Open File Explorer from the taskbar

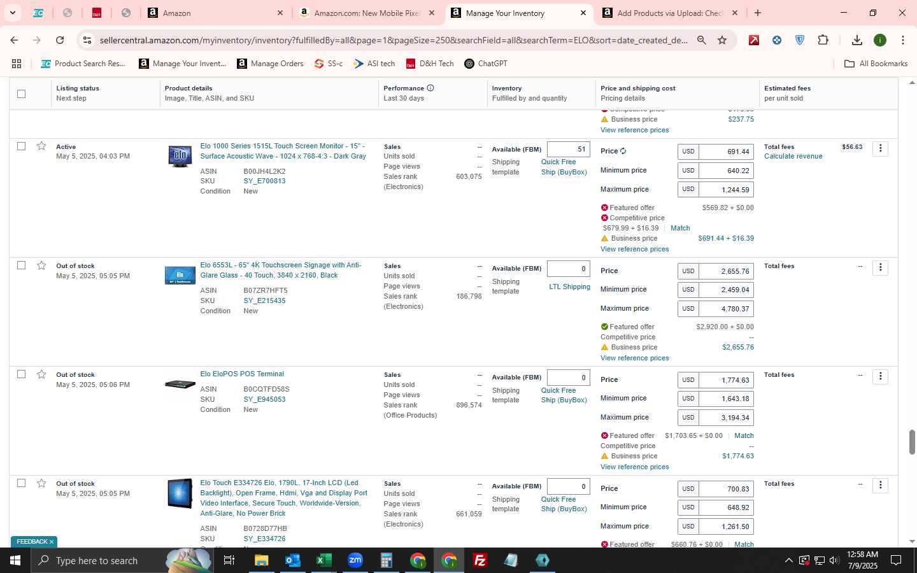(x=262, y=560)
